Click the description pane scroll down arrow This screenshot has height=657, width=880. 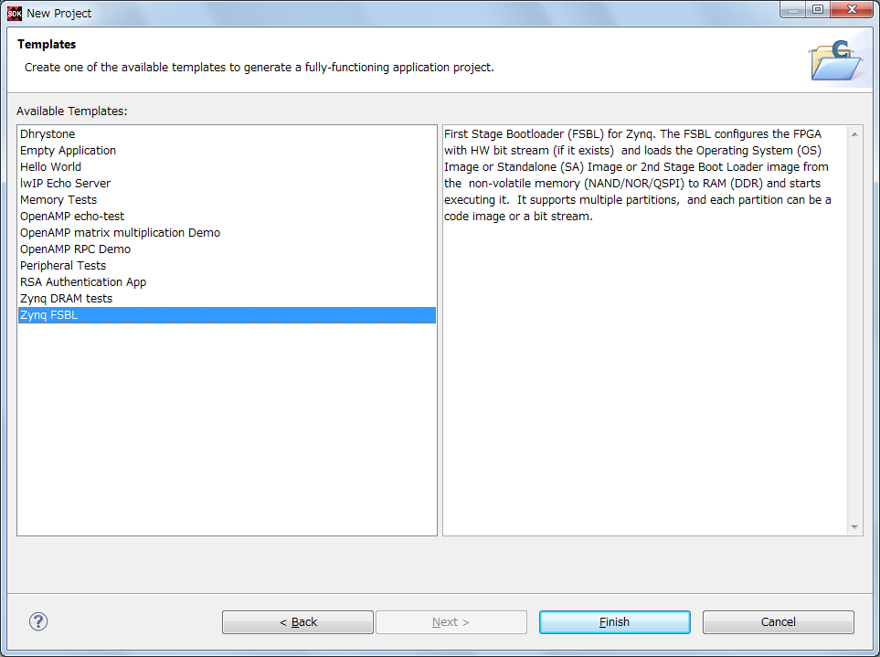point(854,527)
